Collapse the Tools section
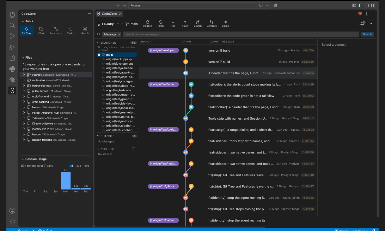This screenshot has width=385, height=231. [27, 21]
